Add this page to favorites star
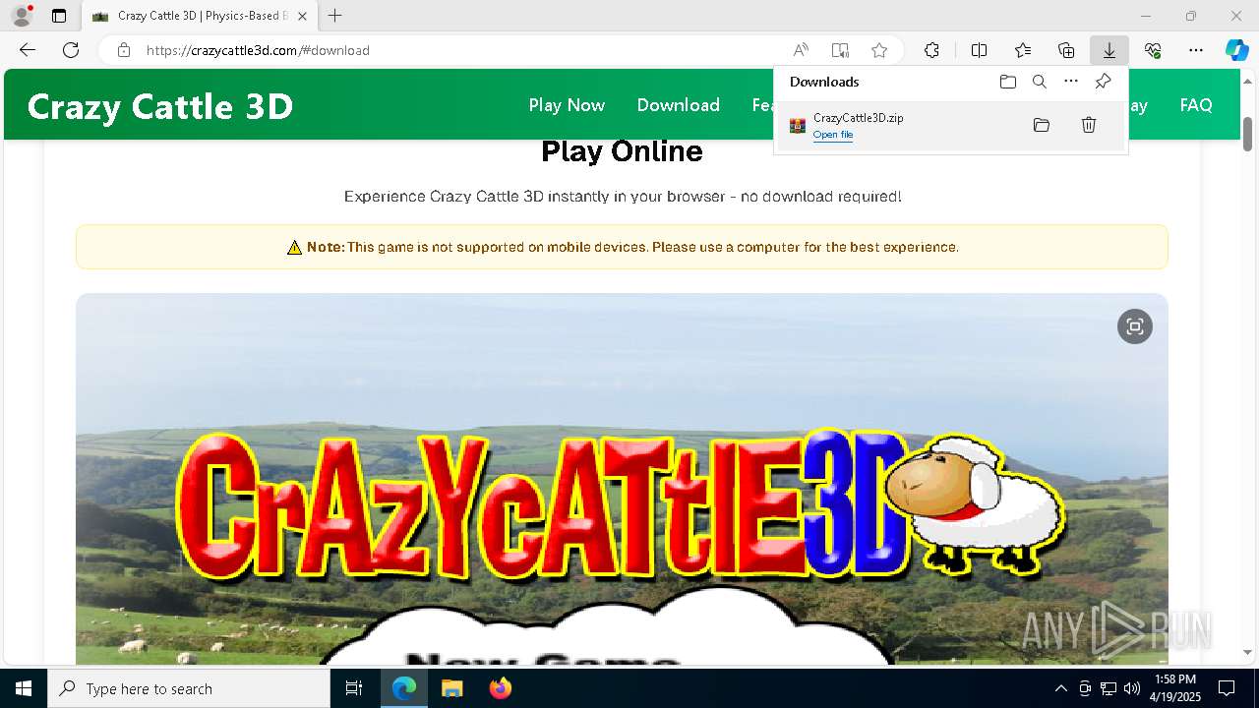 click(x=879, y=50)
